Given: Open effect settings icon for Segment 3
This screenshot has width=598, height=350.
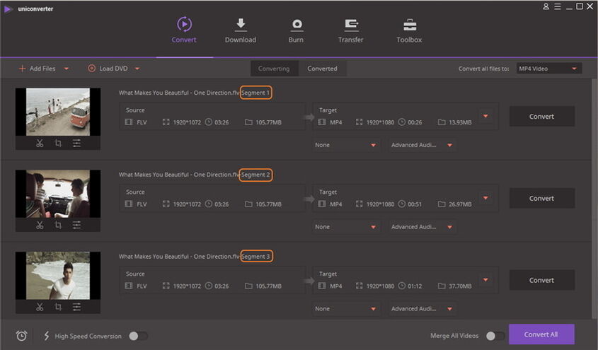Looking at the screenshot, I should [x=76, y=307].
